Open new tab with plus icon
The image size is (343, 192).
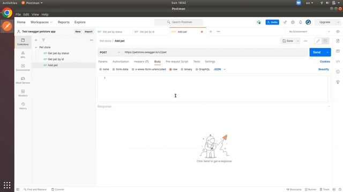click(211, 31)
